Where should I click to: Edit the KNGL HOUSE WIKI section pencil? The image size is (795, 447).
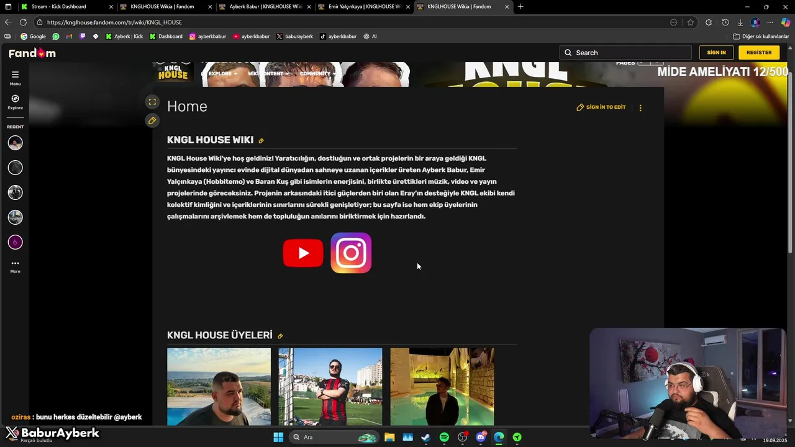[261, 141]
